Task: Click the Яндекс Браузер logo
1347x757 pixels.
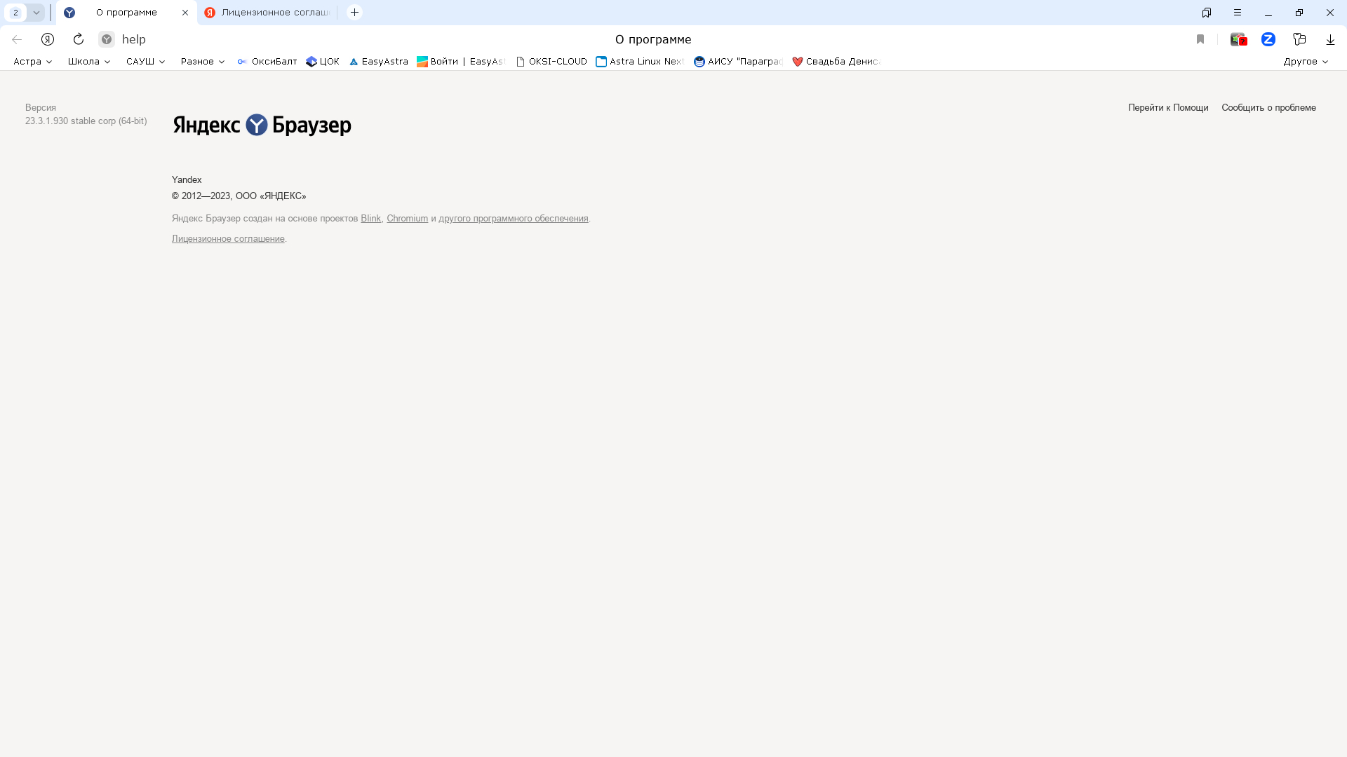Action: pyautogui.click(x=262, y=125)
